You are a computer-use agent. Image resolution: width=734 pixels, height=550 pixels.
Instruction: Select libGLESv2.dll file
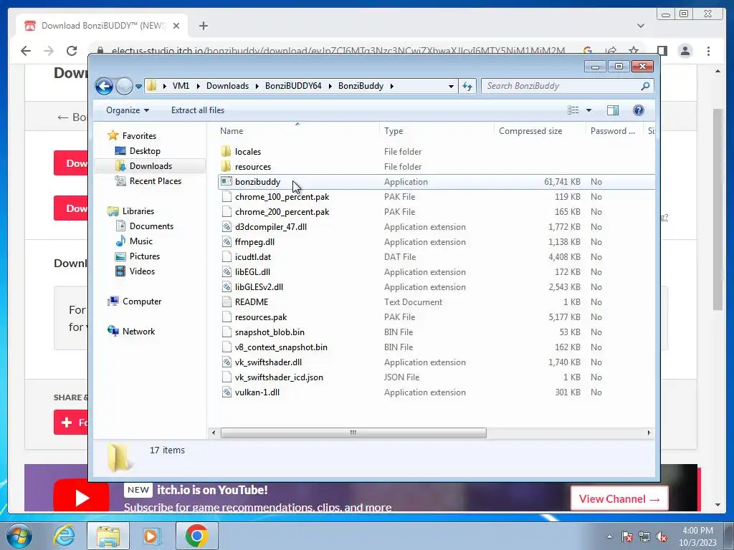[x=259, y=286]
